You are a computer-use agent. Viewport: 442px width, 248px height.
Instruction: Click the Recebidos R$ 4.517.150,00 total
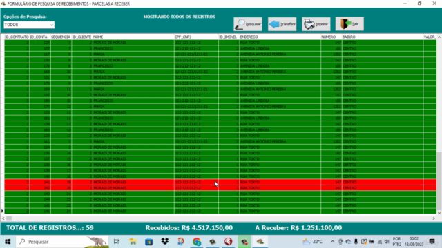point(189,228)
